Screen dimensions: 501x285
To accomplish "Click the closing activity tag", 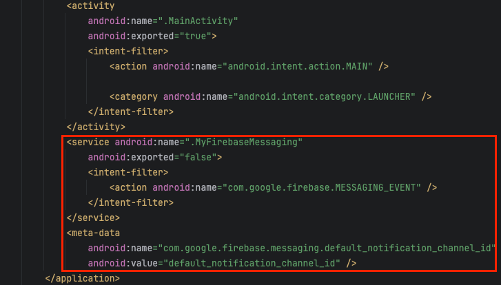I will pyautogui.click(x=96, y=127).
